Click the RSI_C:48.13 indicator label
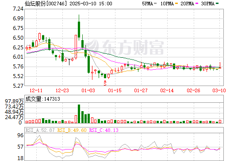Image resolution: width=230 pixels, height=161 pixels. click(x=104, y=130)
